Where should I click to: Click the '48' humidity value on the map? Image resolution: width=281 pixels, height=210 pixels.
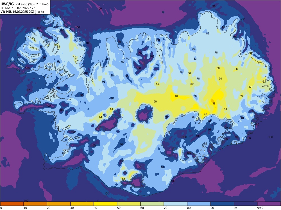click(x=225, y=109)
